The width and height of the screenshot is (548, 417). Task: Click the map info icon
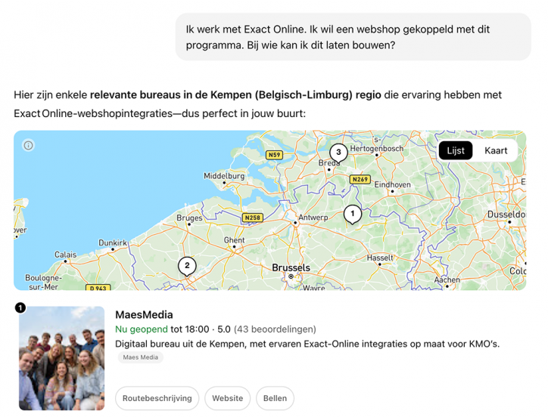point(28,145)
